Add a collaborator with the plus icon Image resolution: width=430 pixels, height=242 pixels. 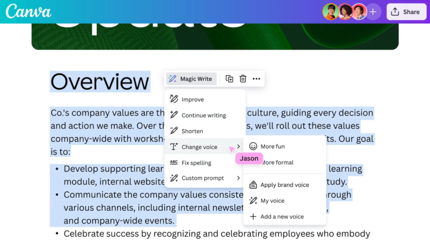tap(373, 12)
